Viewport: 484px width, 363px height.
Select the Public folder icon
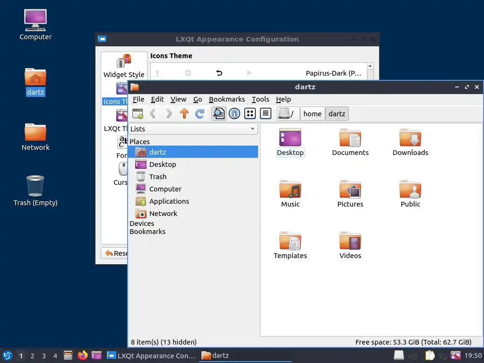(x=410, y=194)
